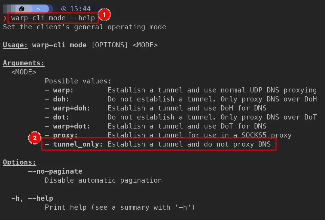Click the red step 2 badge
The image size is (325, 220).
coord(34,139)
